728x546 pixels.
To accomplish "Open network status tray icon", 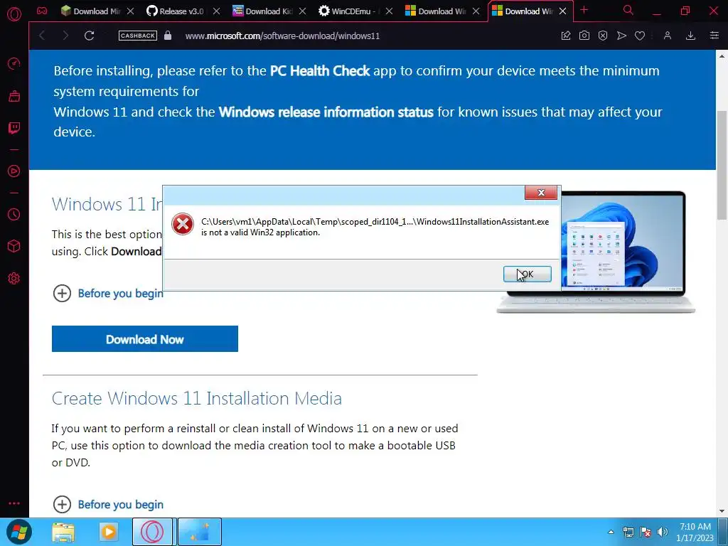I will pos(628,532).
